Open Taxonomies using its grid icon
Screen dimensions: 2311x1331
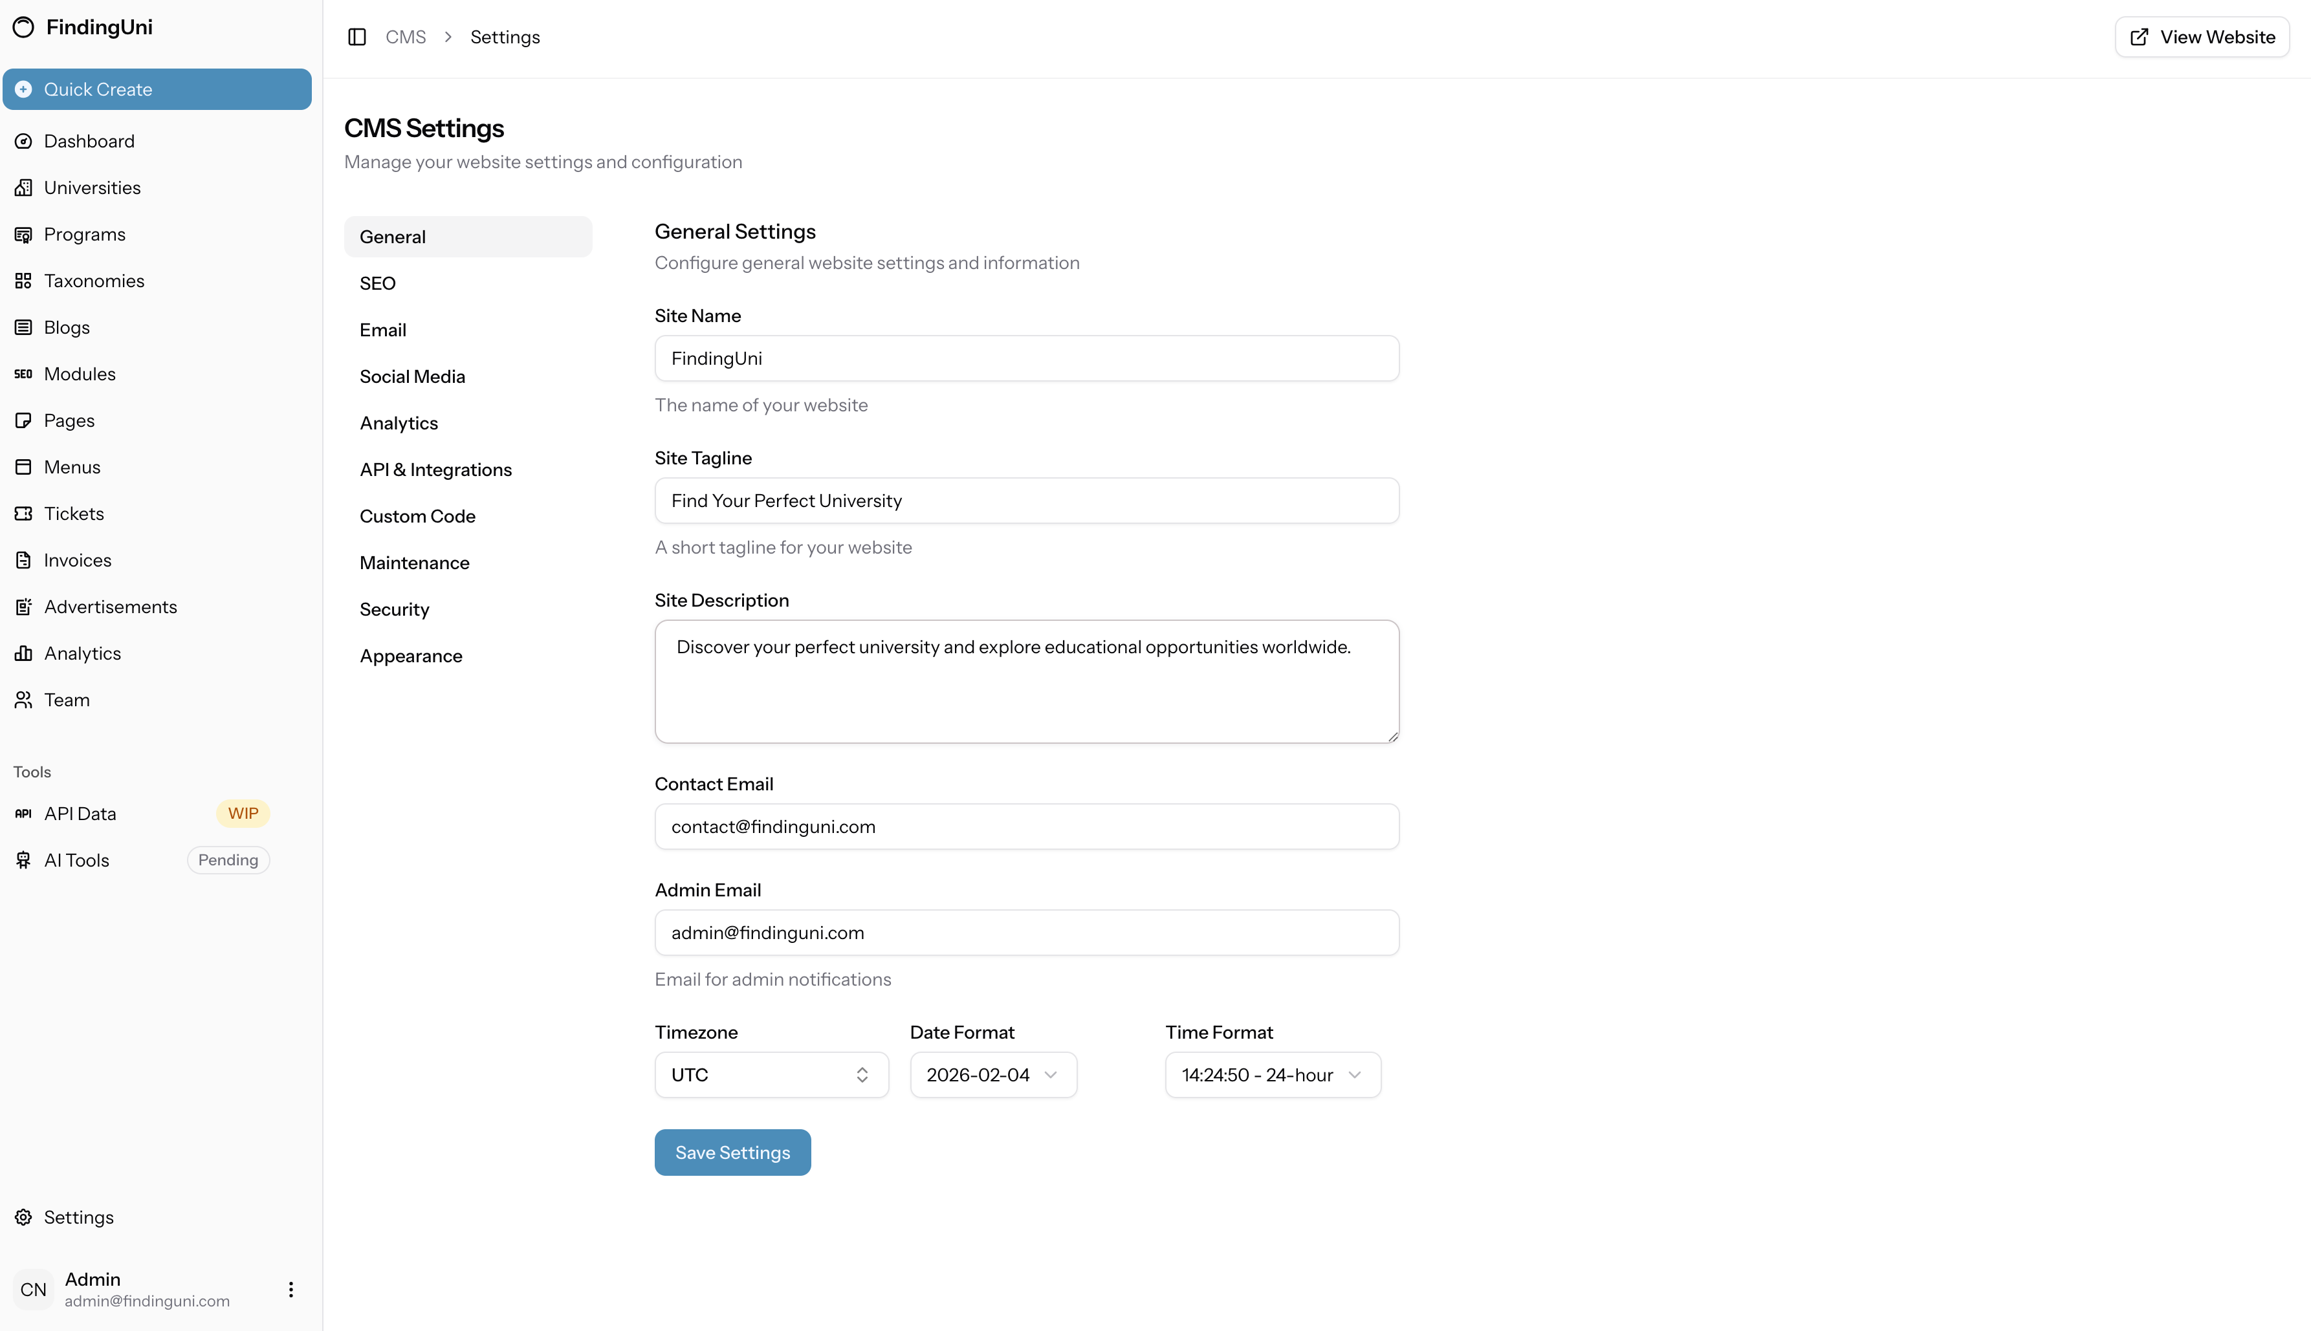tap(24, 281)
